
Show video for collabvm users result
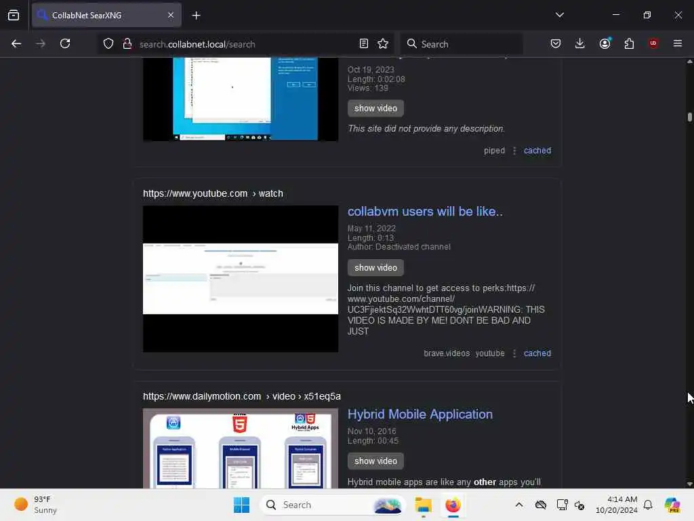click(x=375, y=267)
